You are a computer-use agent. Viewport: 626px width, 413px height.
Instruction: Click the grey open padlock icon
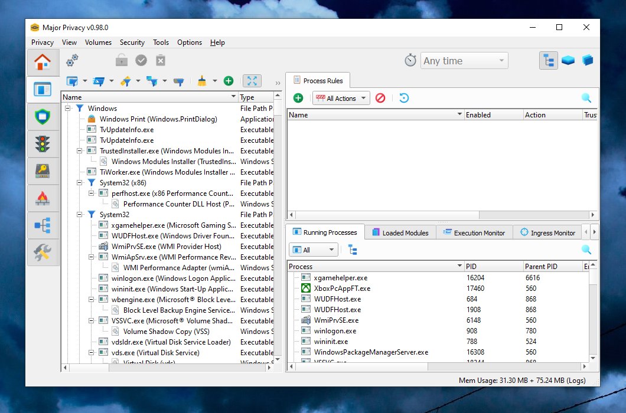[x=122, y=61]
